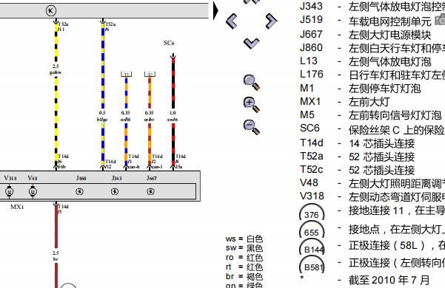Select the V318 servo motor symbol
445x288 pixels.
(9, 191)
